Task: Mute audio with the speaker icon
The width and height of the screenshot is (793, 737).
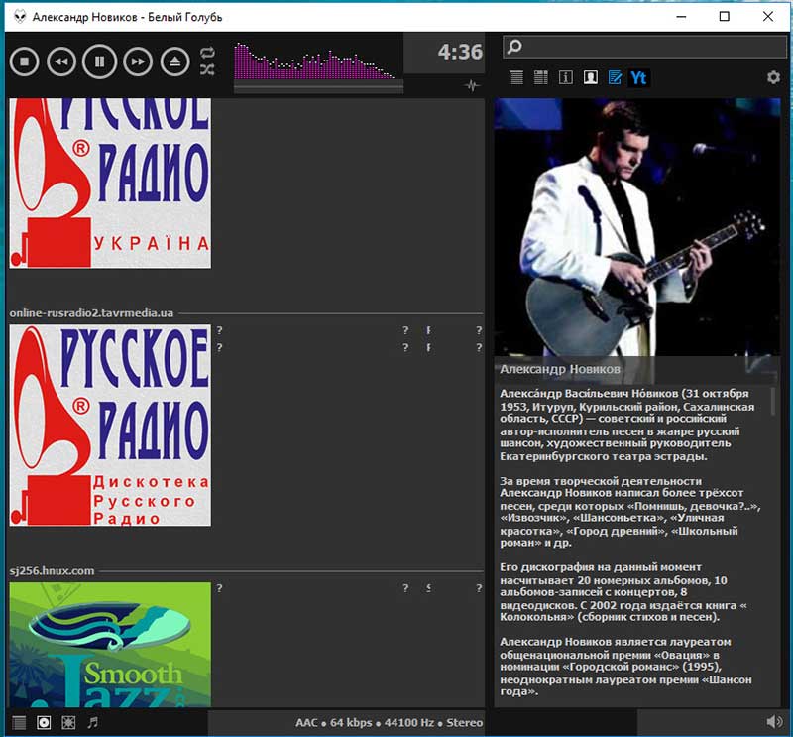Action: pyautogui.click(x=774, y=722)
